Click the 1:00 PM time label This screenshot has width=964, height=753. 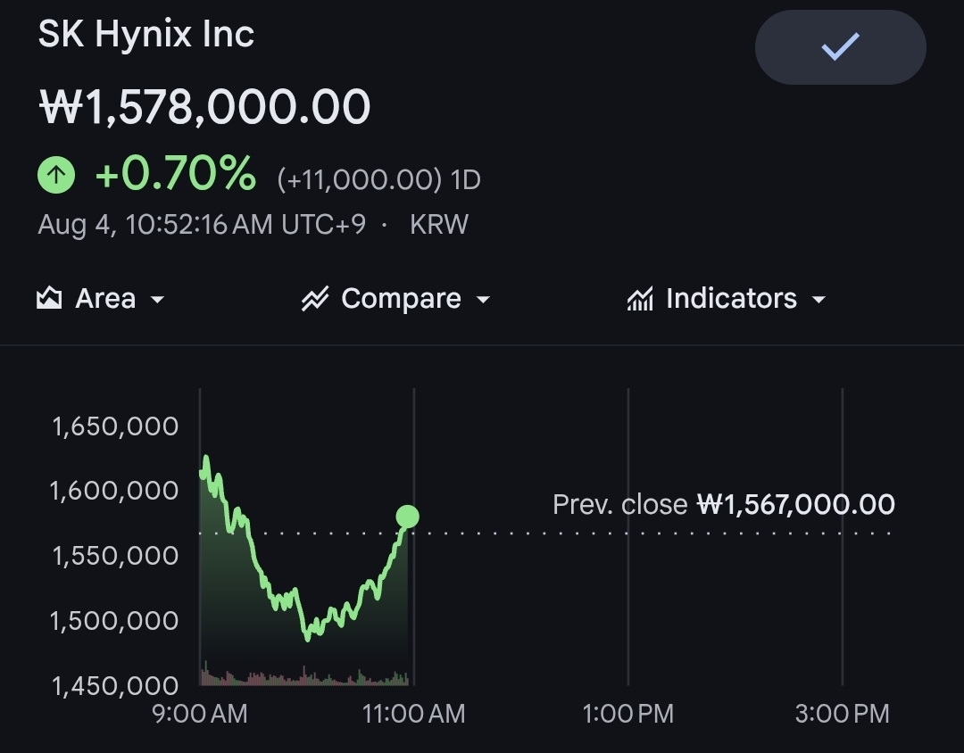(627, 714)
